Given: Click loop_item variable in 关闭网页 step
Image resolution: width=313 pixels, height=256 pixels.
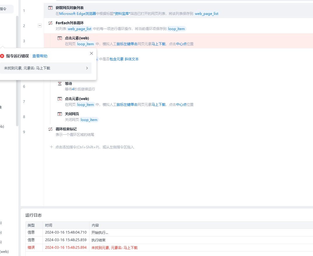Looking at the screenshot, I should point(89,120).
